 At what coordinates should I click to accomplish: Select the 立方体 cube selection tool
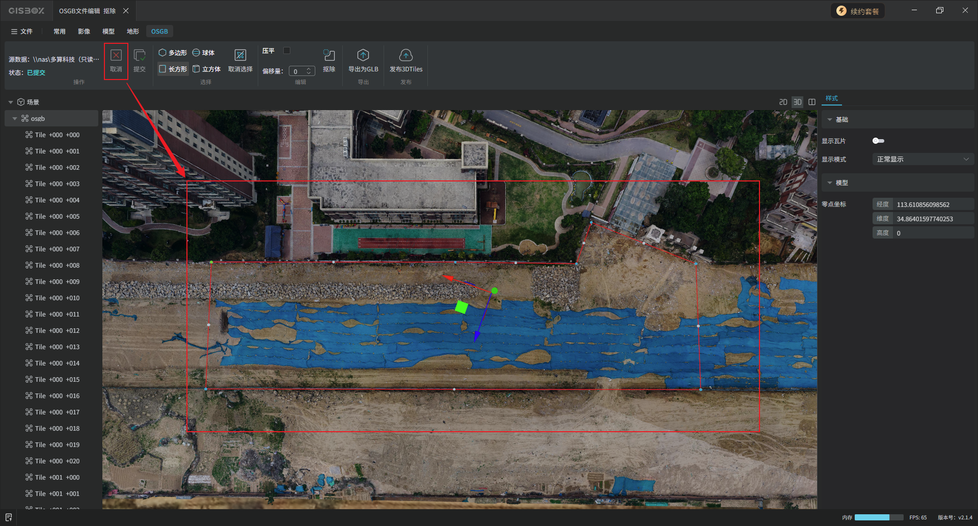206,69
